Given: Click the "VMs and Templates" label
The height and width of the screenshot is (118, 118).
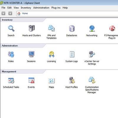Looking at the screenshot, I should click(x=51, y=37).
